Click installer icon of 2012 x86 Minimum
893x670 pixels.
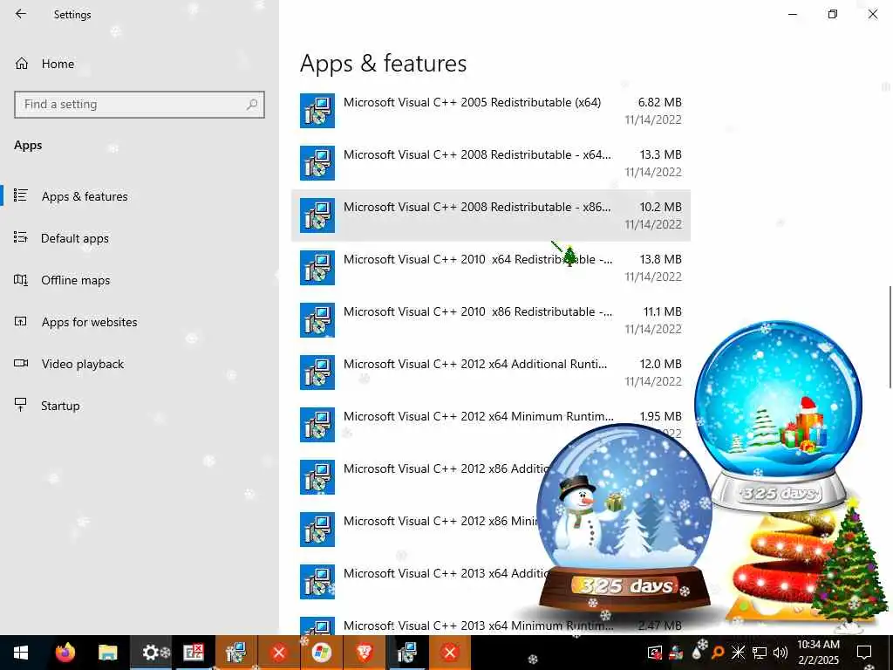[317, 530]
